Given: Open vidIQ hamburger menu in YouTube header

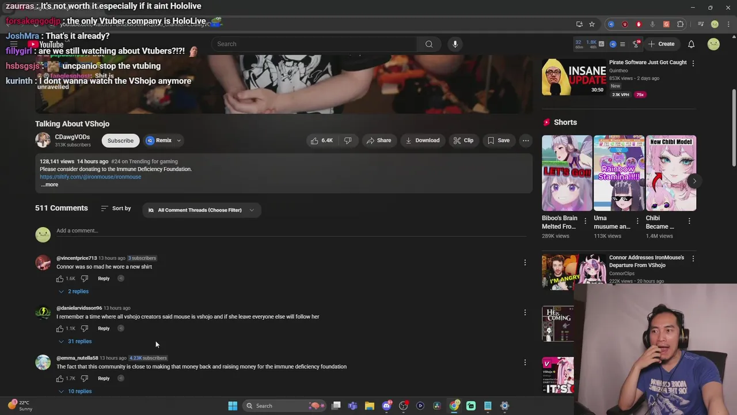Looking at the screenshot, I should coord(623,44).
